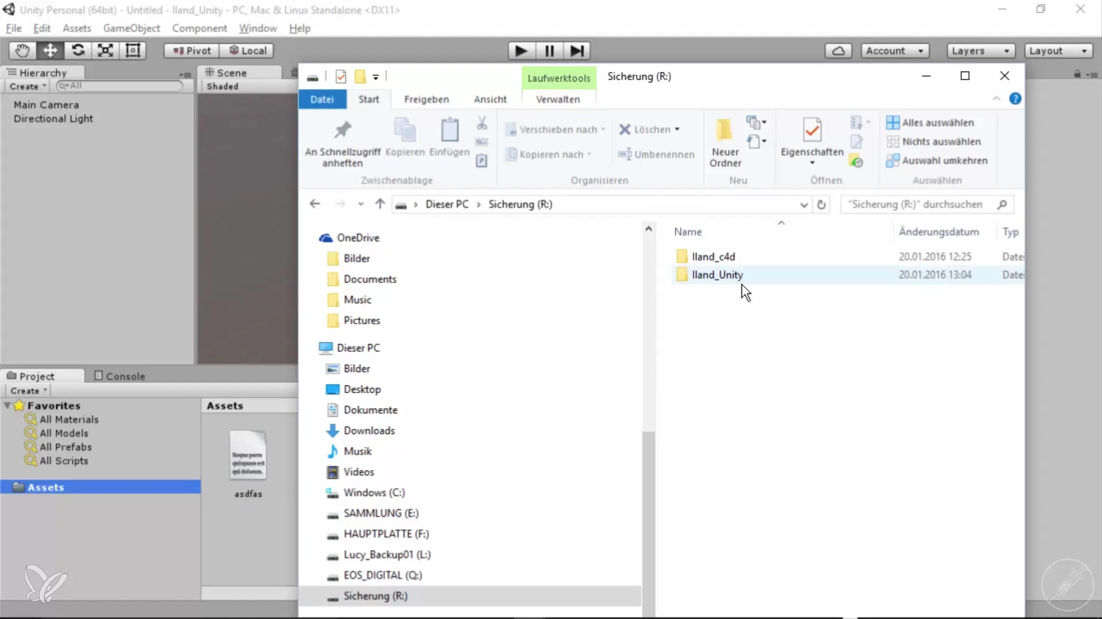Viewport: 1102px width, 619px height.
Task: Select the Scale tool icon
Action: click(x=105, y=50)
